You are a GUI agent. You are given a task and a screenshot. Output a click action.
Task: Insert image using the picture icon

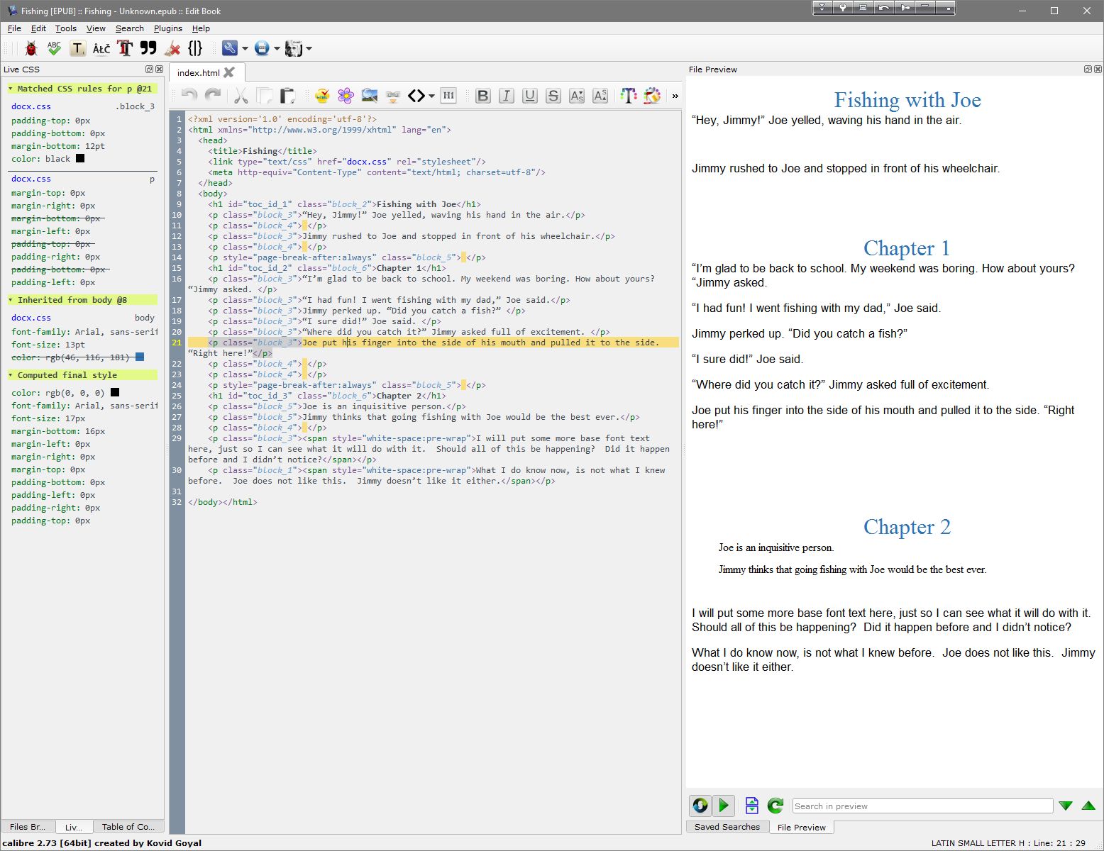369,96
